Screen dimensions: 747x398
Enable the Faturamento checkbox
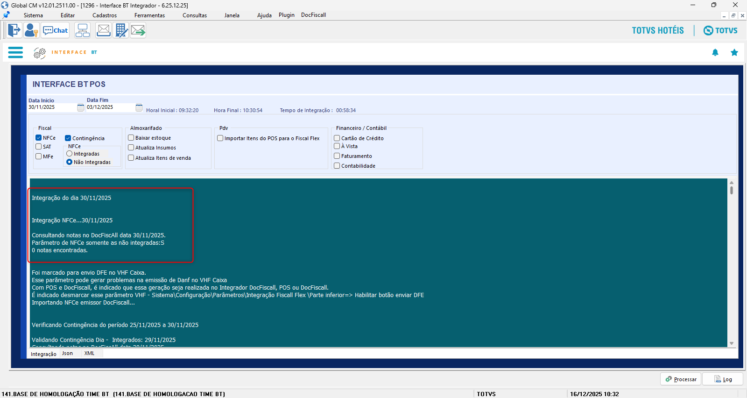(x=337, y=156)
